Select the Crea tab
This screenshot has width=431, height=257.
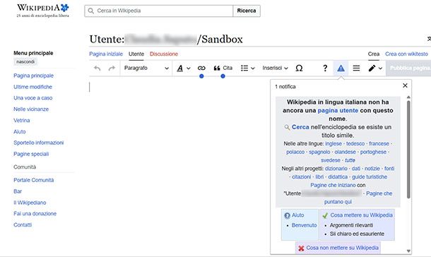(374, 54)
